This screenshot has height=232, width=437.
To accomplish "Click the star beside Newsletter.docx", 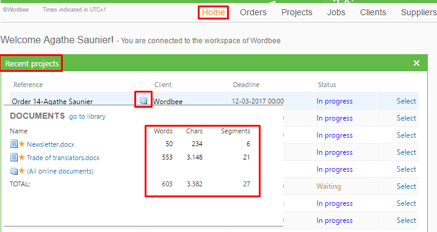I will pyautogui.click(x=22, y=144).
